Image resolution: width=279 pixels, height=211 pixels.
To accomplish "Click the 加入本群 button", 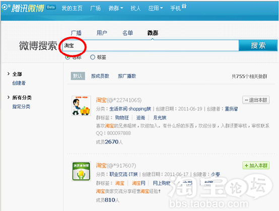I will [x=256, y=166].
